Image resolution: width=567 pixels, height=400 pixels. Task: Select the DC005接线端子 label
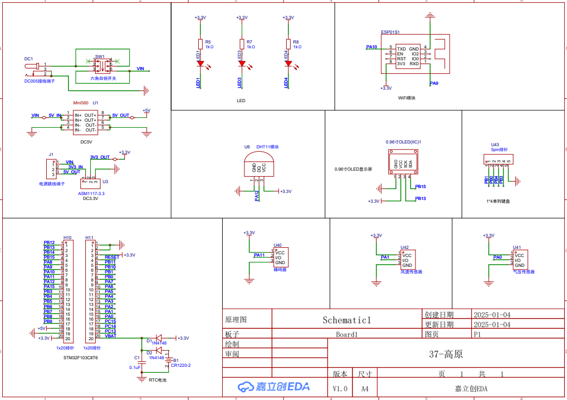pyautogui.click(x=40, y=81)
